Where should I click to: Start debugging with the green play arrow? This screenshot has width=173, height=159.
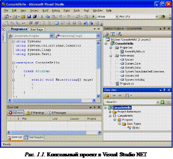pos(93,16)
